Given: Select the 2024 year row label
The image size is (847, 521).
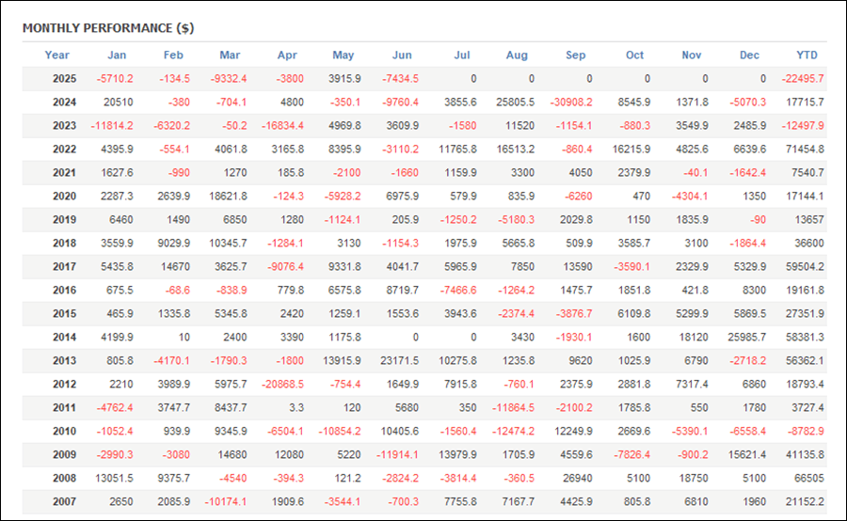Looking at the screenshot, I should (x=64, y=103).
